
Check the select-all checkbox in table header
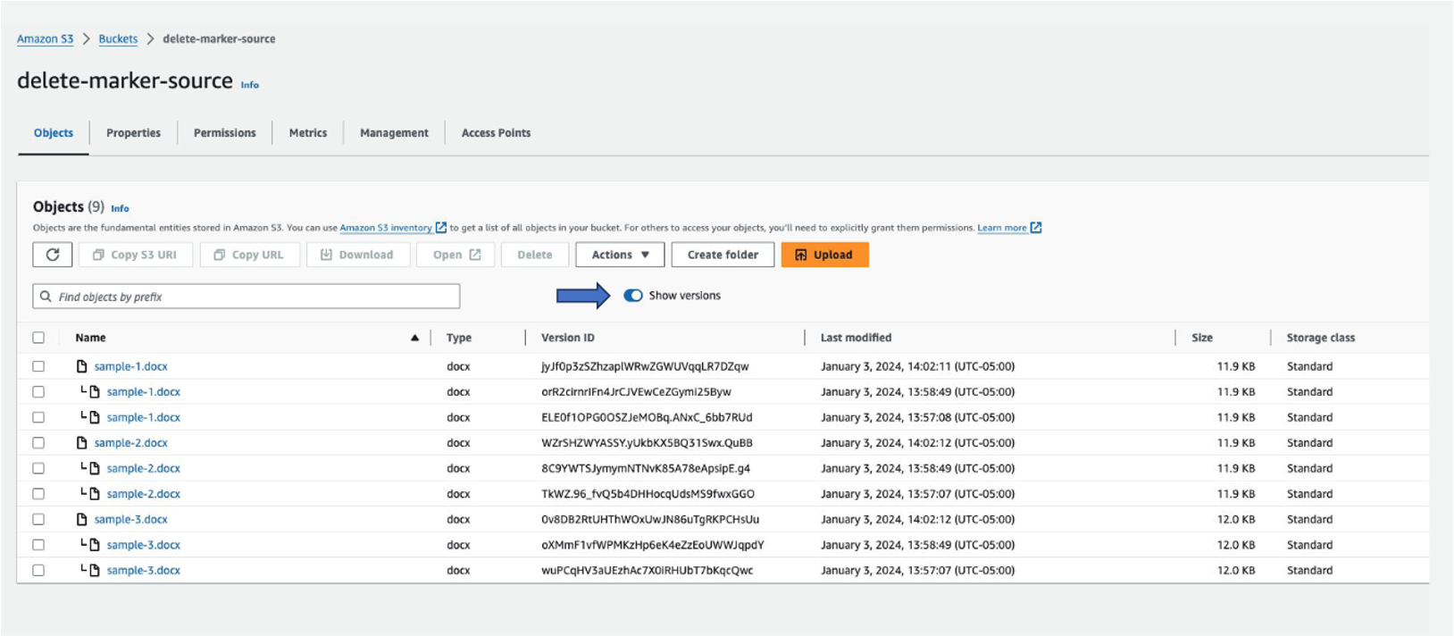[38, 338]
